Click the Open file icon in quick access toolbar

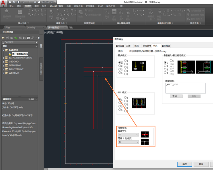(x=14, y=2)
